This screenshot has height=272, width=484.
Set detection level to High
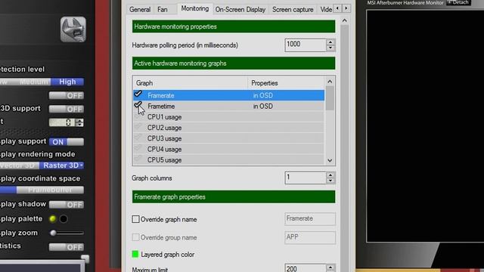pyautogui.click(x=67, y=82)
